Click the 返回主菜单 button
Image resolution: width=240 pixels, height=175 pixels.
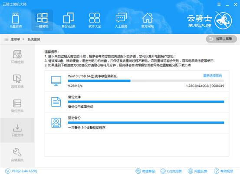[x=221, y=39]
